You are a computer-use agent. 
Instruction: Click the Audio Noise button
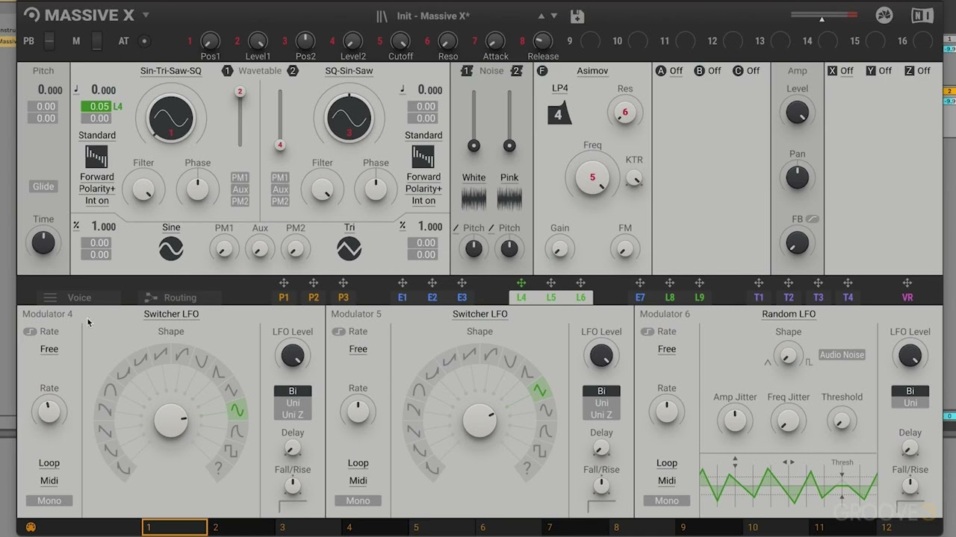tap(842, 355)
